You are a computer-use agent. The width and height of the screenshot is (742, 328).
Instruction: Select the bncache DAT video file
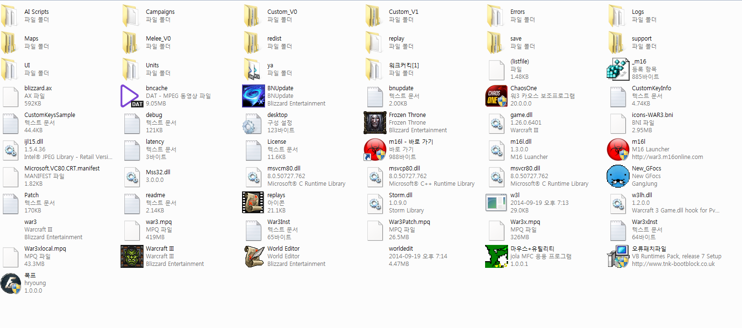tap(132, 96)
